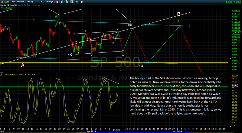Click the binoculars icon in the toolbar

pyautogui.click(x=77, y=2)
